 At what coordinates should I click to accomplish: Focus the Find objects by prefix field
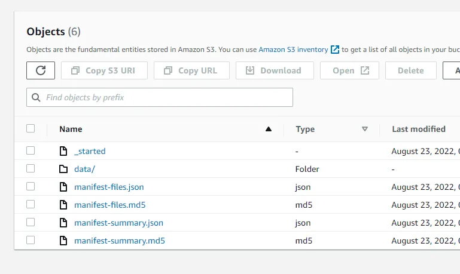167,97
